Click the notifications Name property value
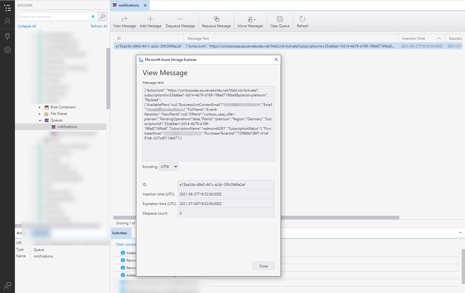This screenshot has width=465, height=293. coord(43,256)
